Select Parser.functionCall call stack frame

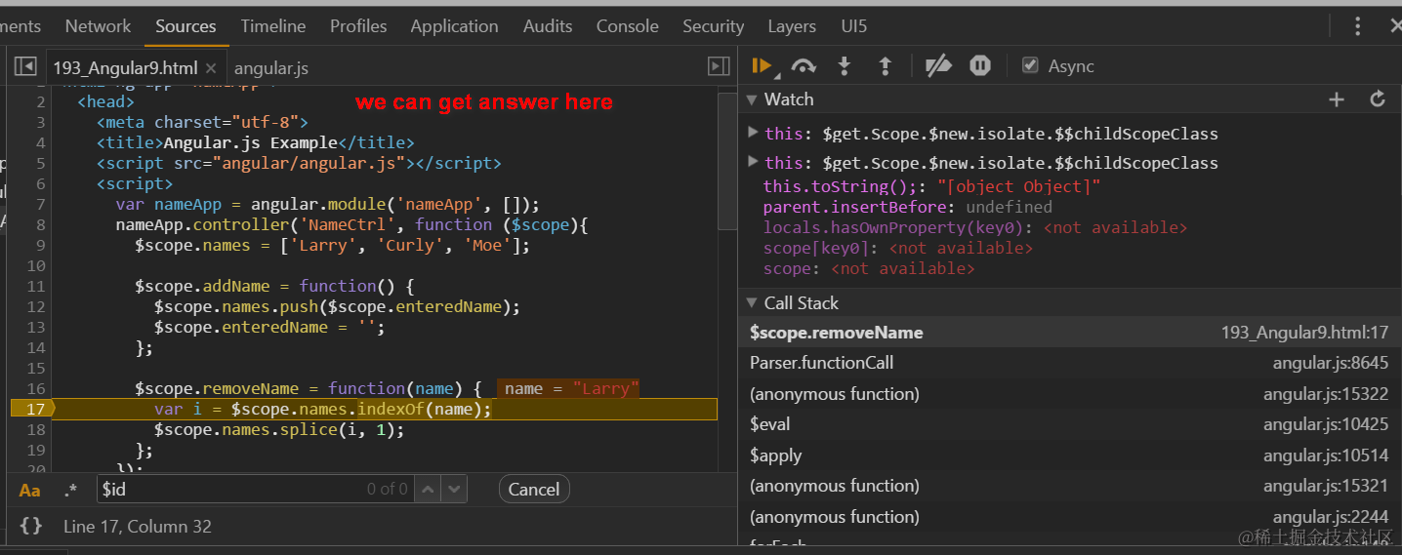click(1069, 363)
